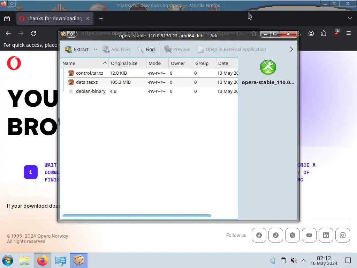Click the Mode column header

coord(157,64)
